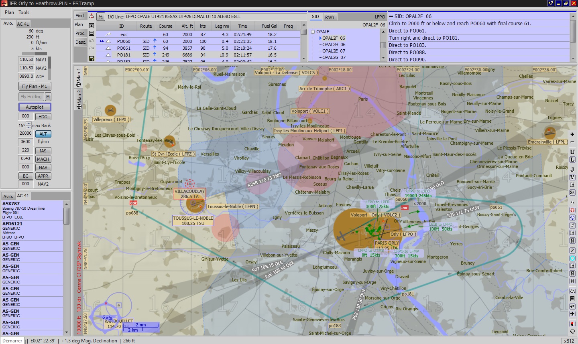Screen dimensions: 578x344
Task: Click the I/O Line route text field
Action: (x=216, y=16)
